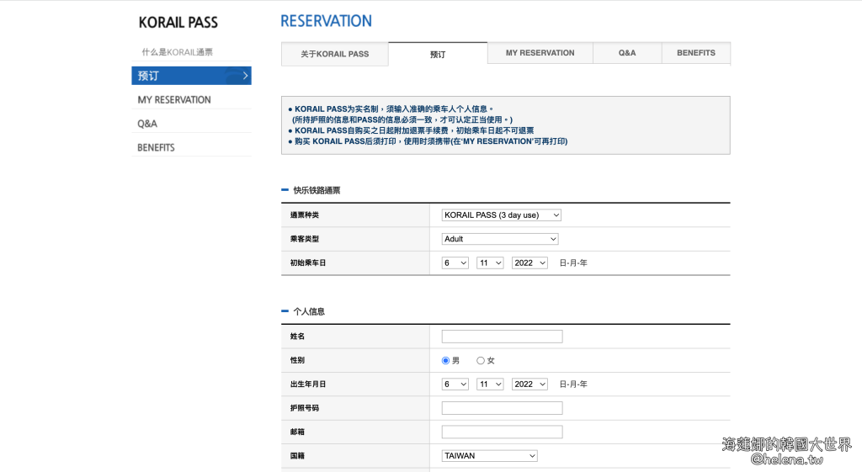Open the start date day dropdown
Image resolution: width=862 pixels, height=472 pixels.
point(455,263)
